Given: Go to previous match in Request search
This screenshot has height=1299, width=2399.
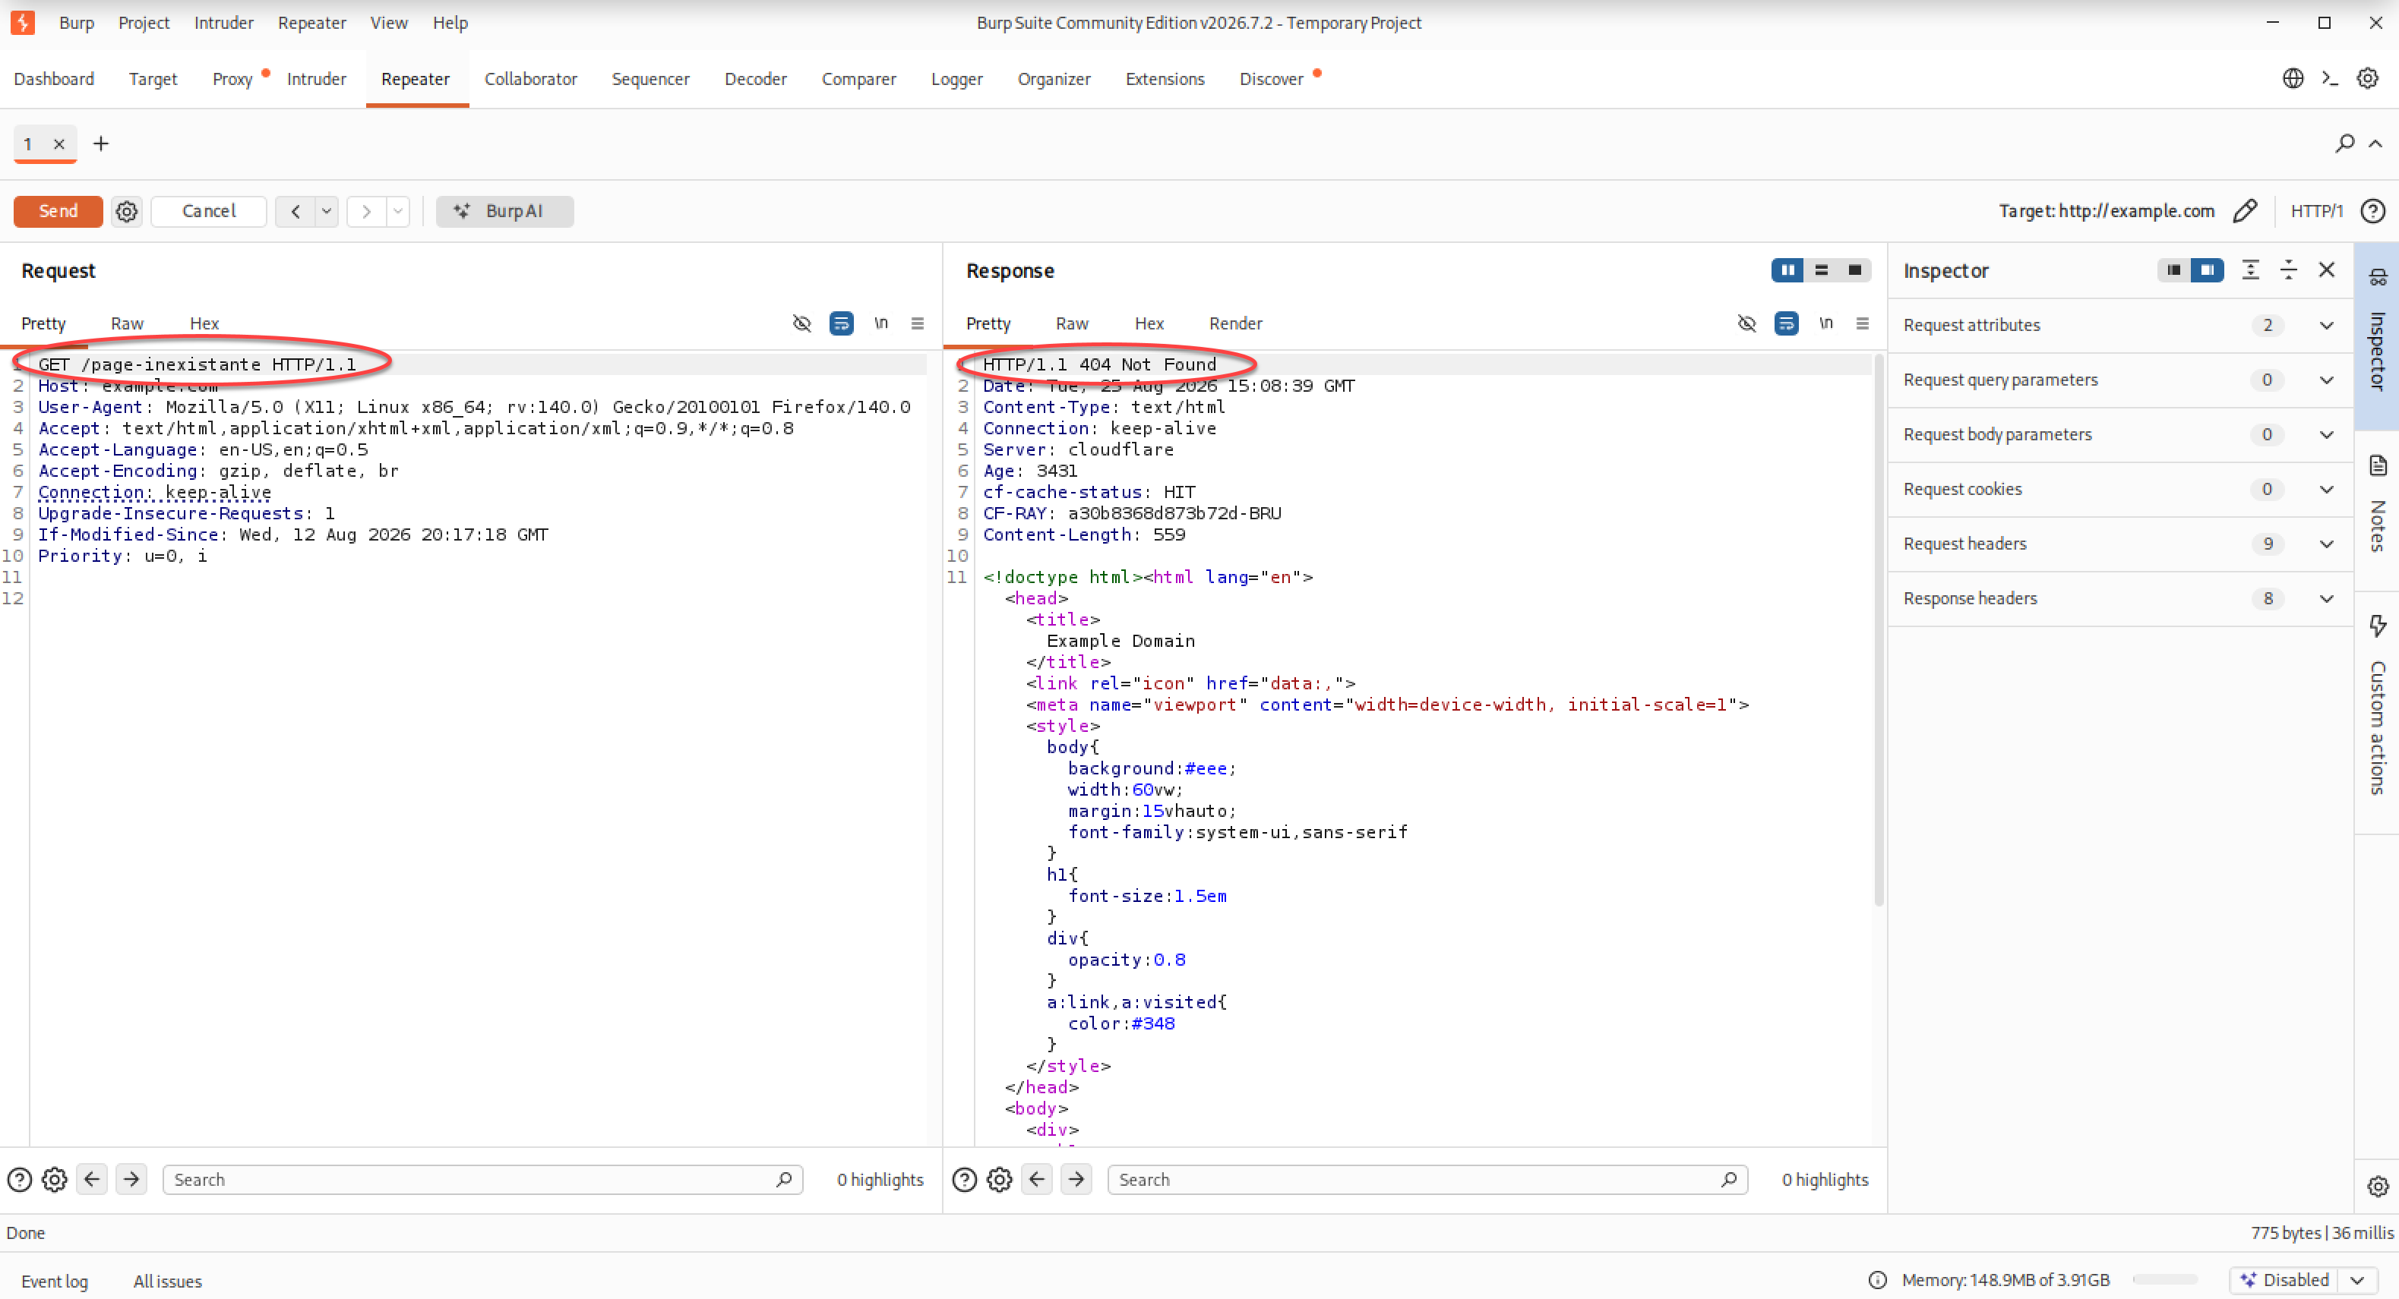Looking at the screenshot, I should [92, 1180].
